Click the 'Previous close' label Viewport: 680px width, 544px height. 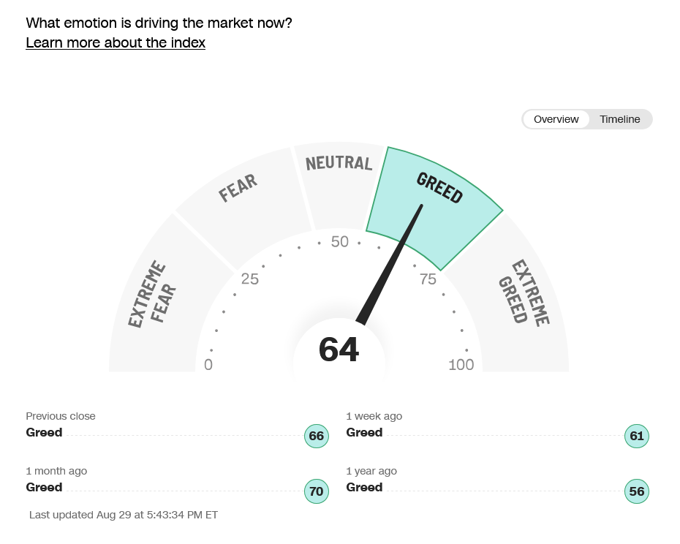[61, 416]
